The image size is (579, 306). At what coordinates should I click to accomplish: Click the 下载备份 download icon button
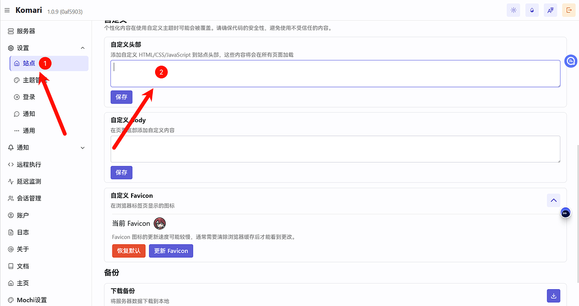[553, 296]
